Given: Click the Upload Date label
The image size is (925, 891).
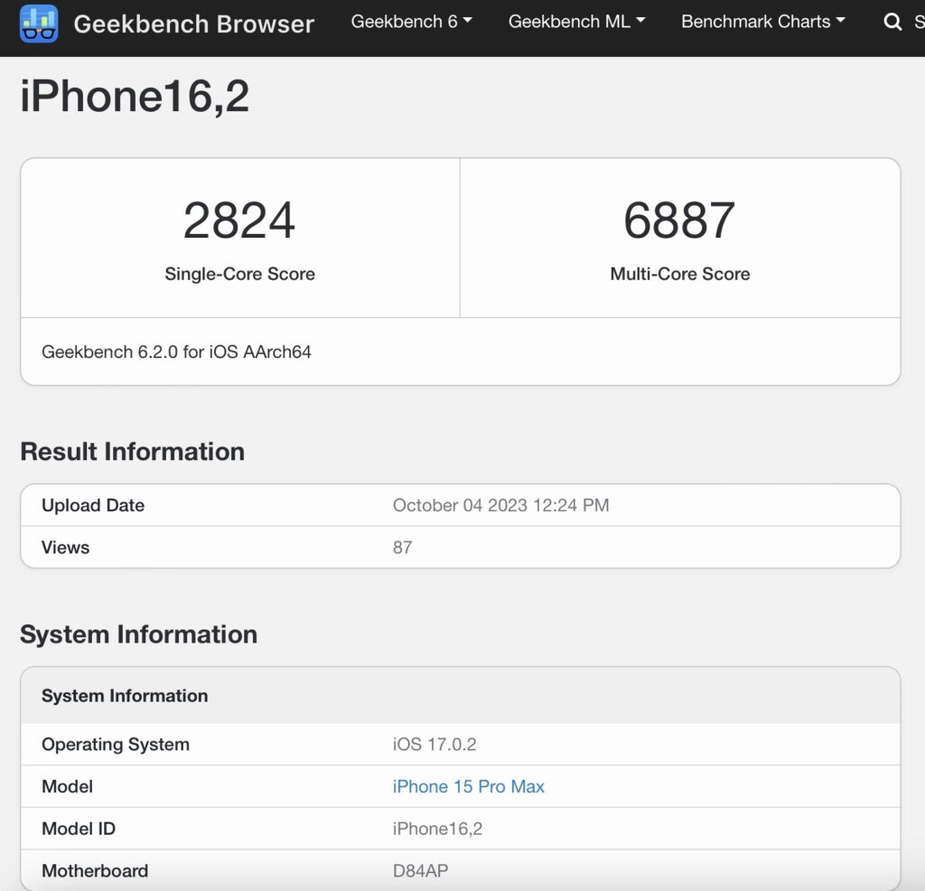Looking at the screenshot, I should (x=93, y=505).
